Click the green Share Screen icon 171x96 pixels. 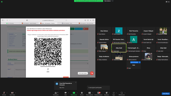tap(74, 93)
